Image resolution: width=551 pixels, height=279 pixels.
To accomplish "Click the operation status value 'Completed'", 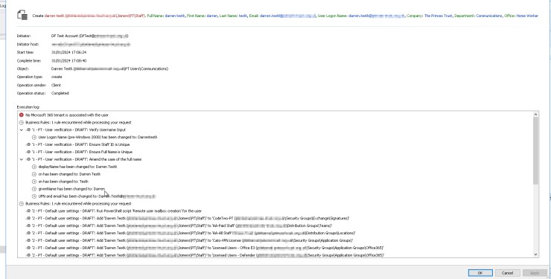I will 60,93.
